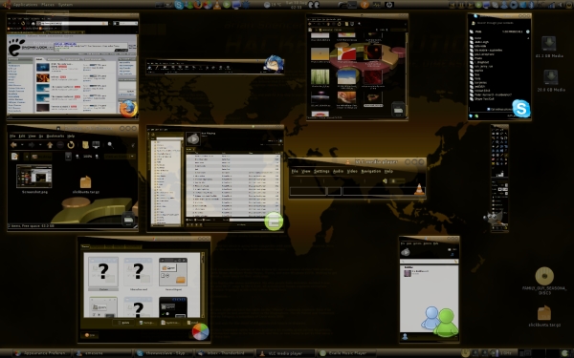Click the contact search field in emesene
This screenshot has height=358, width=574.
tap(429, 261)
